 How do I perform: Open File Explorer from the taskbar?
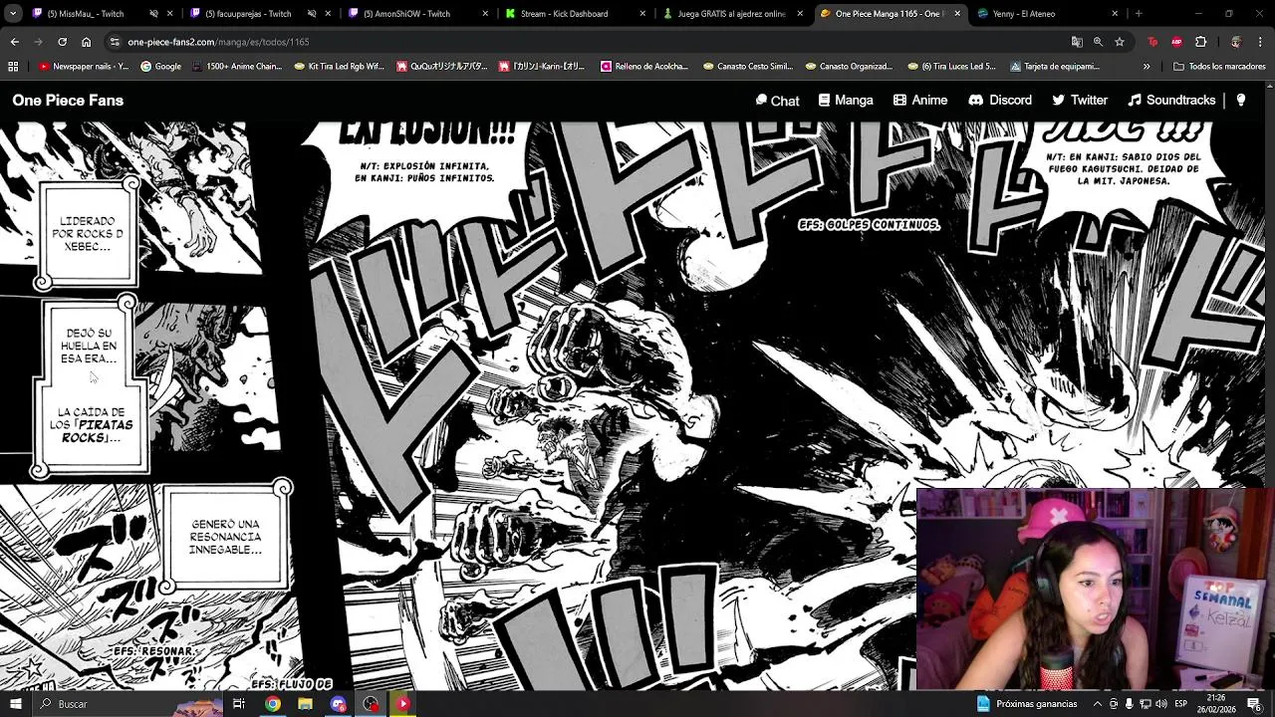pyautogui.click(x=305, y=704)
